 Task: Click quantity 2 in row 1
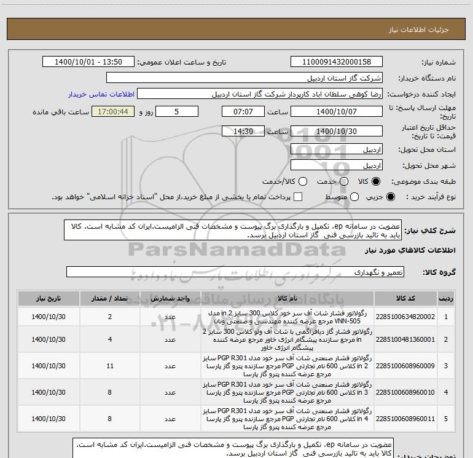[x=110, y=317]
